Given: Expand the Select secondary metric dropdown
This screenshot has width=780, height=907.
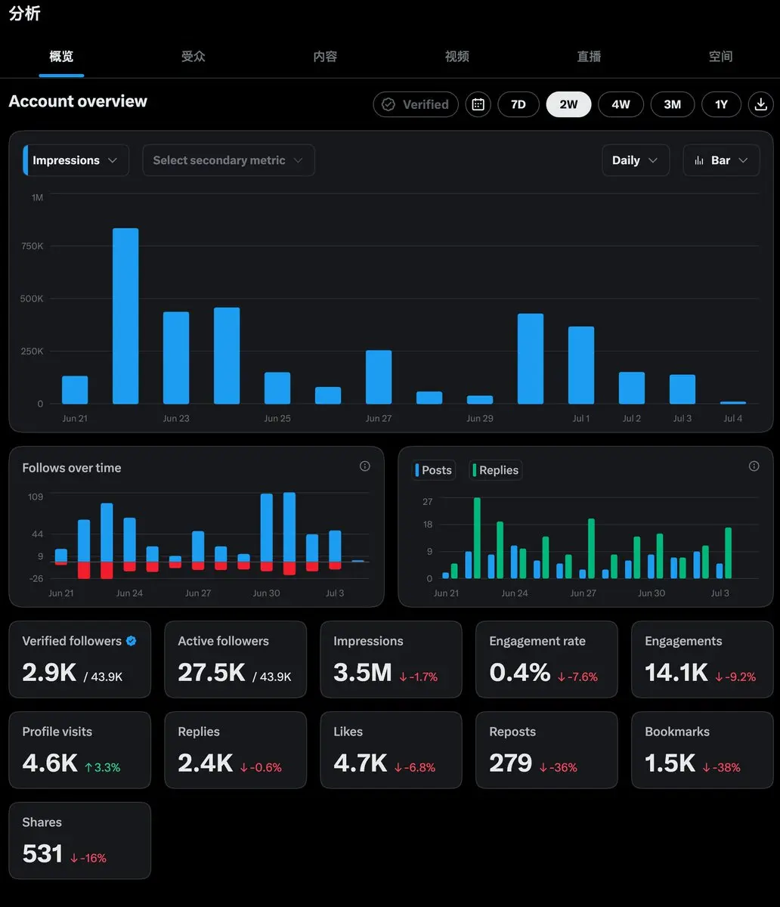Looking at the screenshot, I should [x=228, y=160].
